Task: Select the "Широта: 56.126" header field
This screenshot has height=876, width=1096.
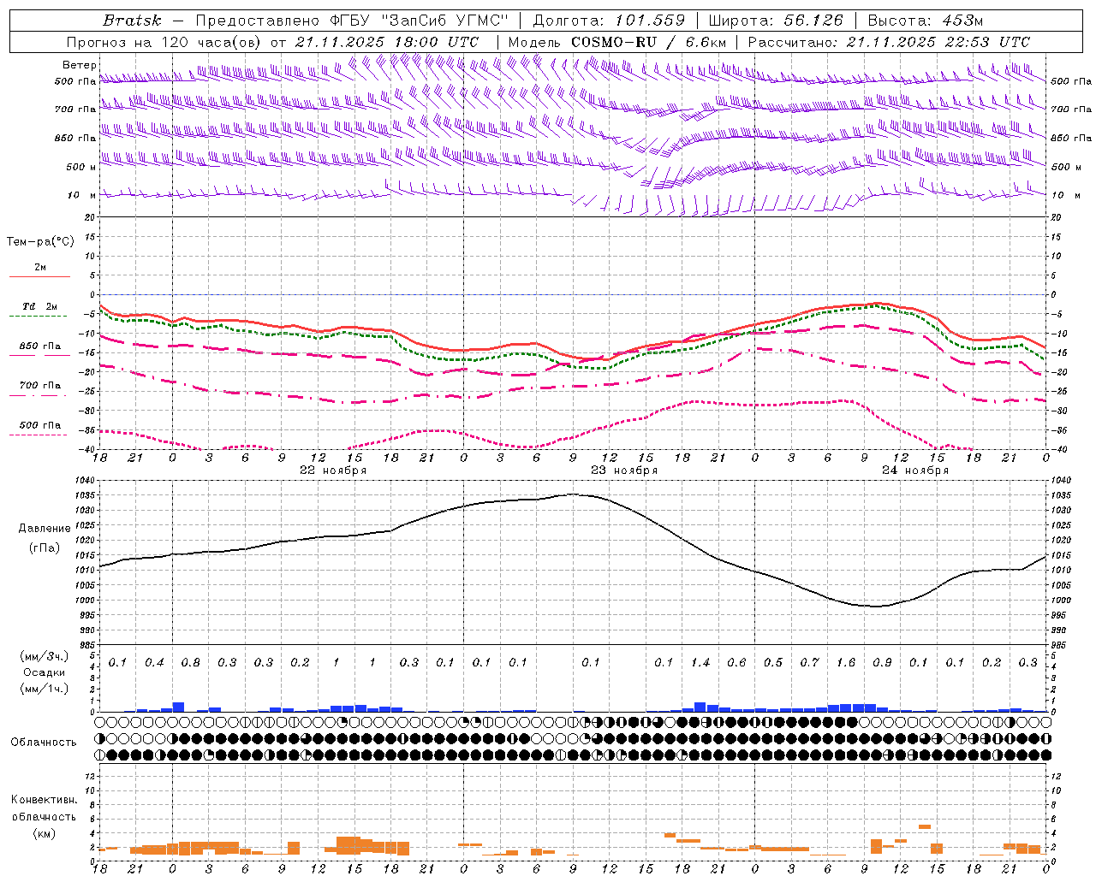Action: click(x=776, y=21)
